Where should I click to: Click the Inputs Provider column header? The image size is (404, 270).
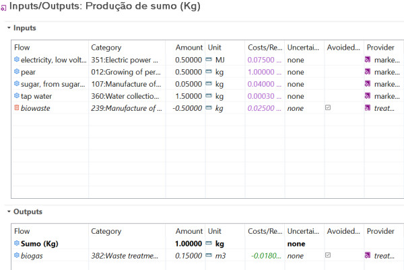pyautogui.click(x=380, y=48)
